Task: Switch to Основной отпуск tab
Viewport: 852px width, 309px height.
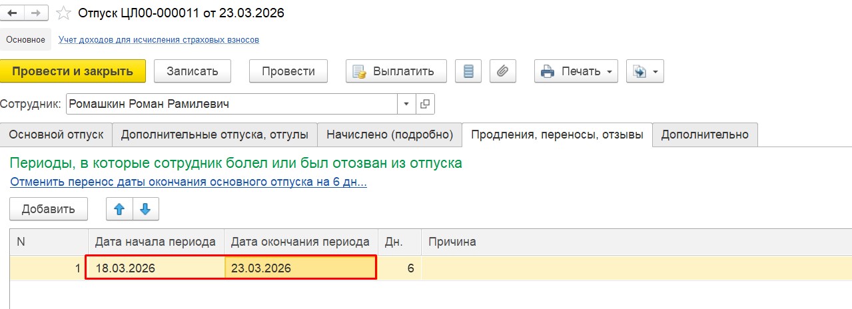Action: (56, 135)
